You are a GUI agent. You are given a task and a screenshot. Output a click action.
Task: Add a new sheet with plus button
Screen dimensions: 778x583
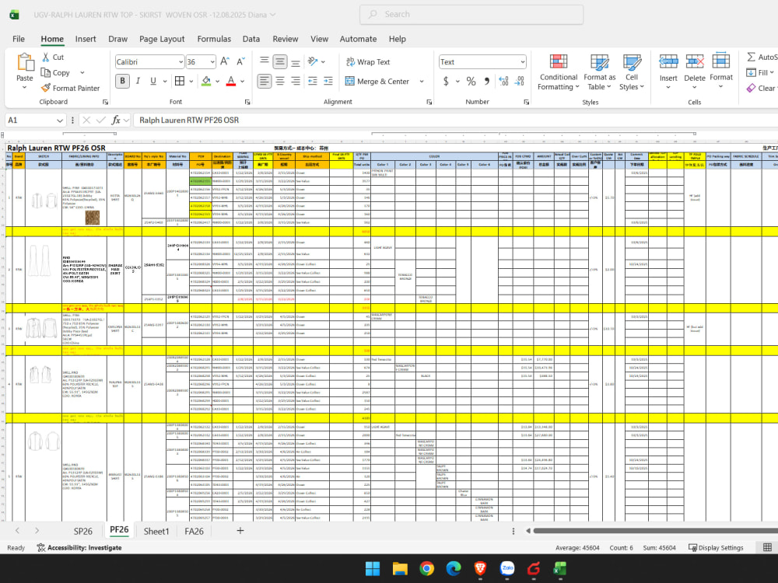click(240, 530)
